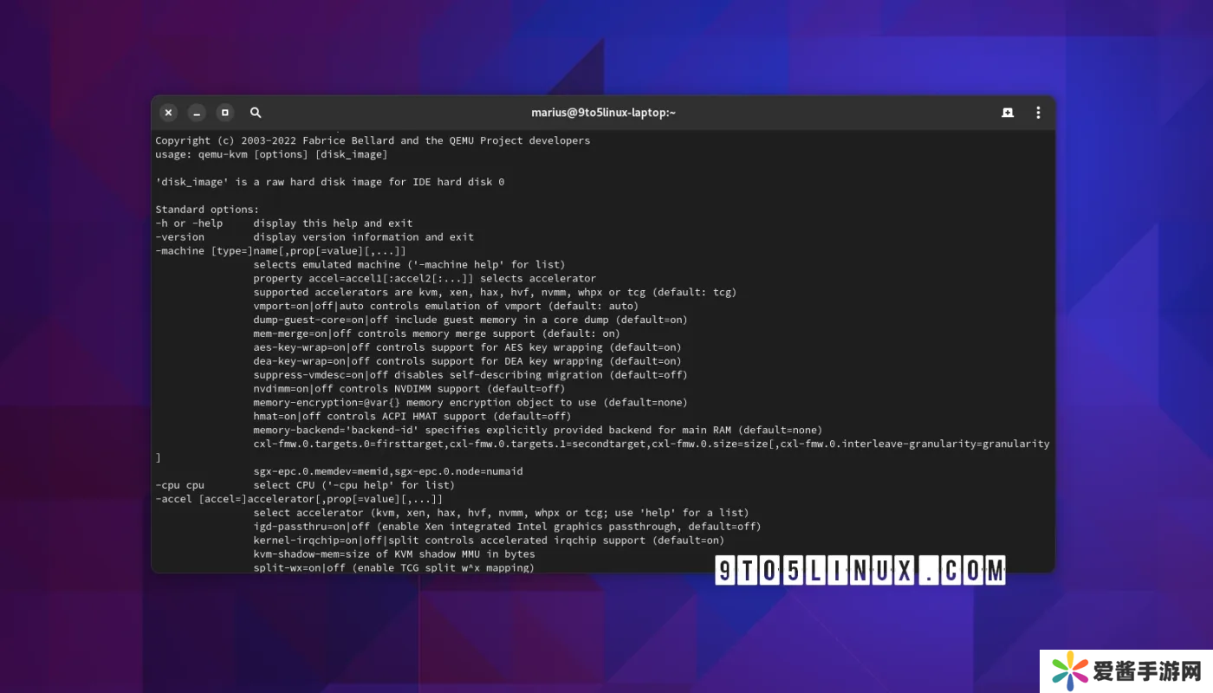Click the 'kvm-shadow-mem' text line
The width and height of the screenshot is (1213, 693).
(393, 554)
